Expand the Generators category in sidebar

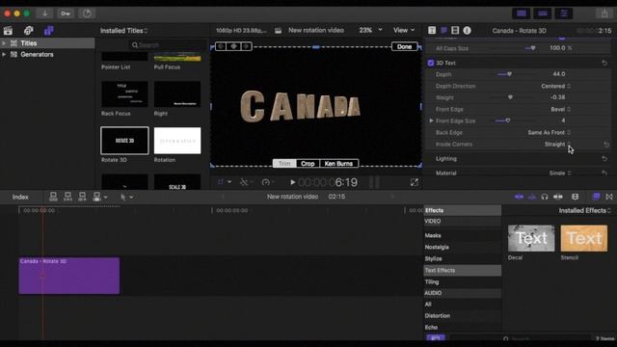pyautogui.click(x=4, y=54)
